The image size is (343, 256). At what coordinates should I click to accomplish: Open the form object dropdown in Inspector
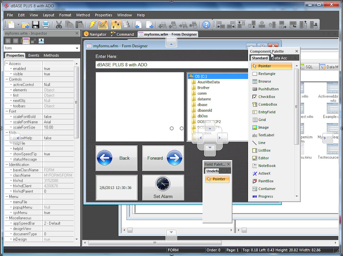coord(77,48)
